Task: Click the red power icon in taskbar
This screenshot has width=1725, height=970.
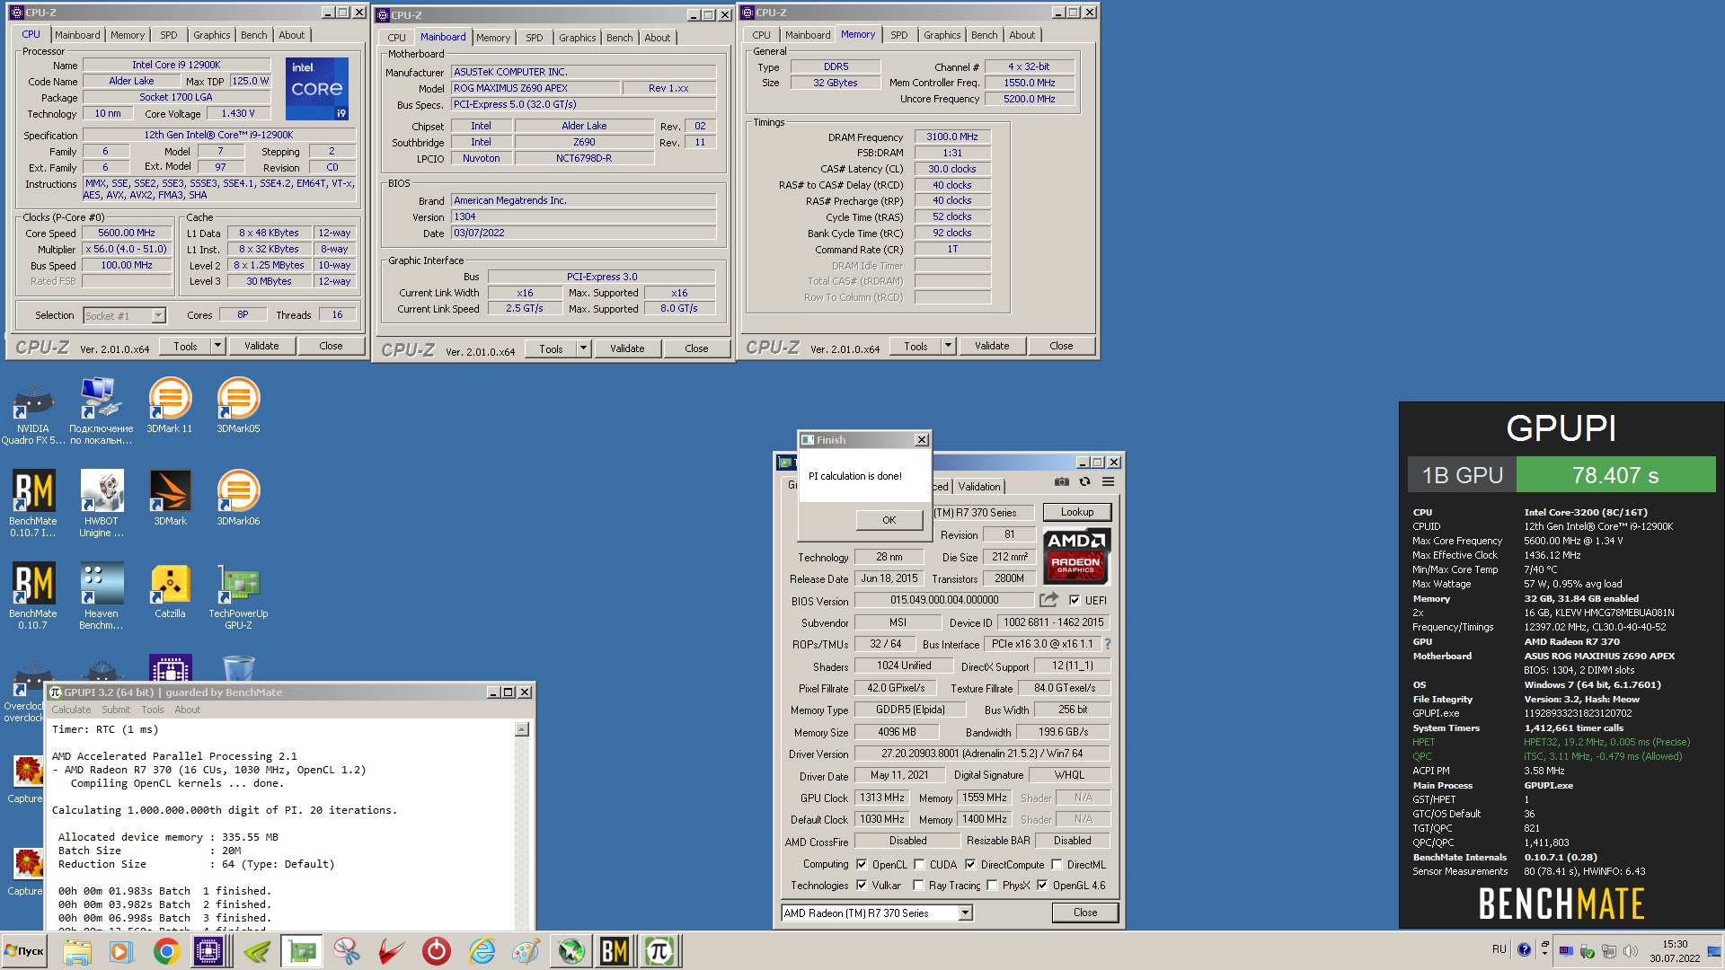Action: point(436,950)
